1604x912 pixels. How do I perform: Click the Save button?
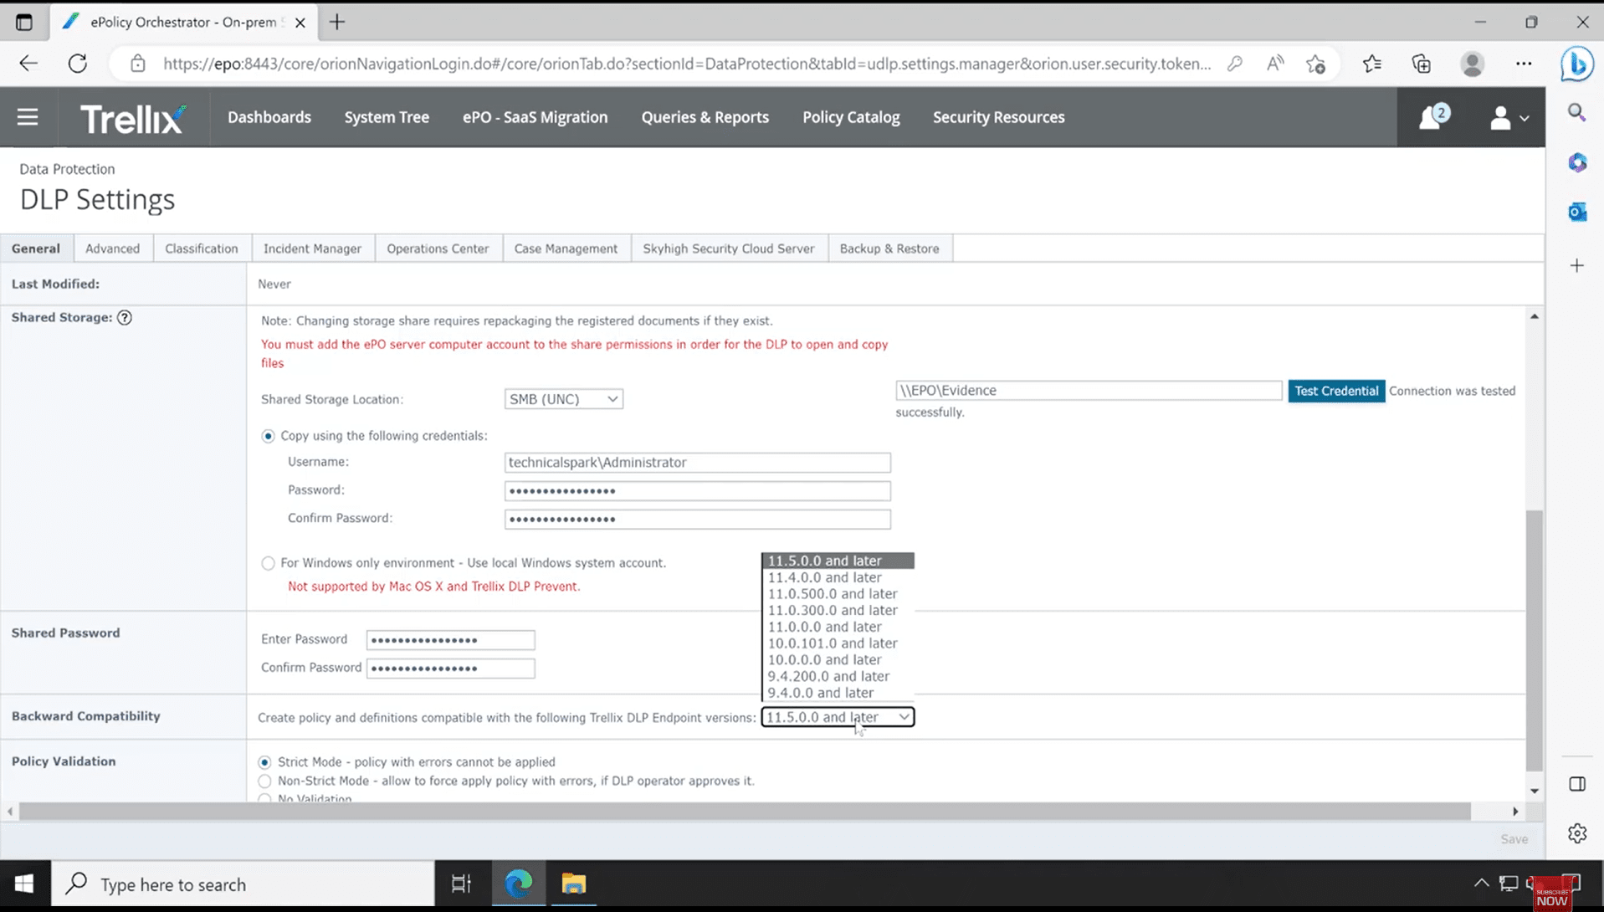point(1513,838)
